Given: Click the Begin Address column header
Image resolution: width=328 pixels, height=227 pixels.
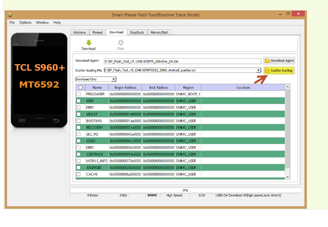Looking at the screenshot, I should (125, 88).
